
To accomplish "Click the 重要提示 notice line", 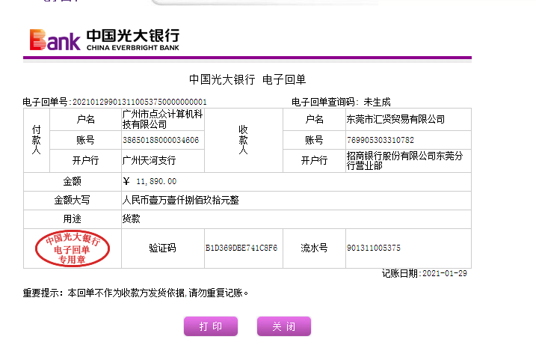I will pos(135,293).
